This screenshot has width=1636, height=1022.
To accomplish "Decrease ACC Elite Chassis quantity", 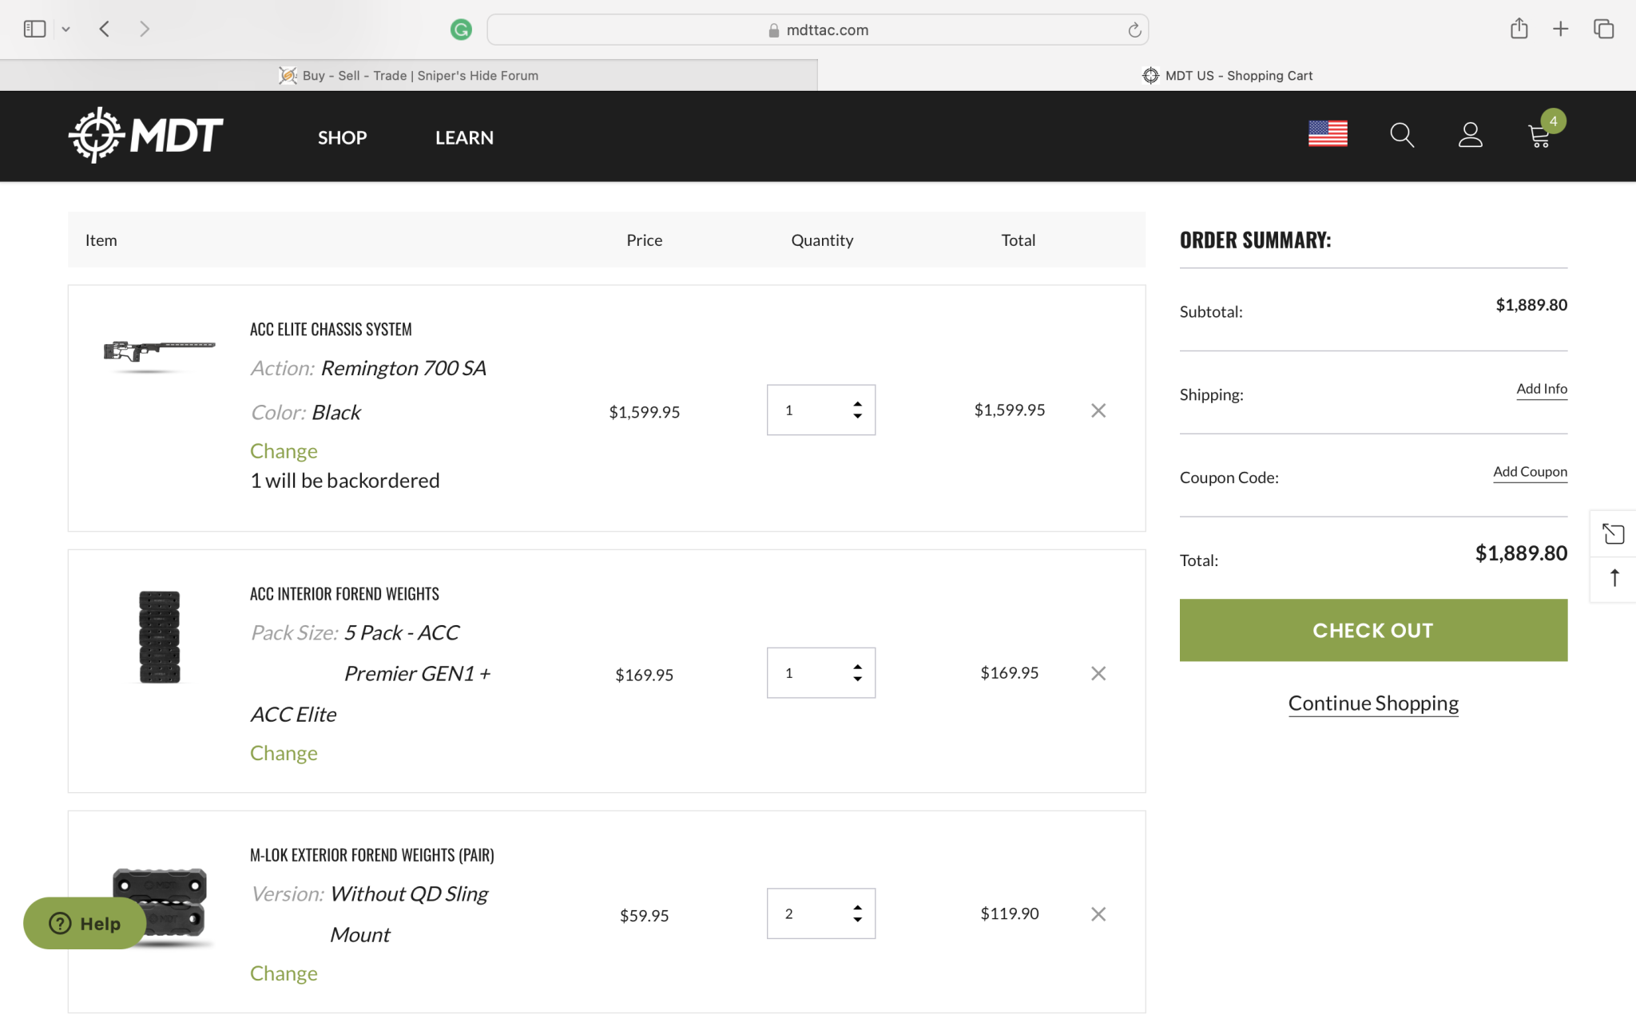I will (857, 416).
